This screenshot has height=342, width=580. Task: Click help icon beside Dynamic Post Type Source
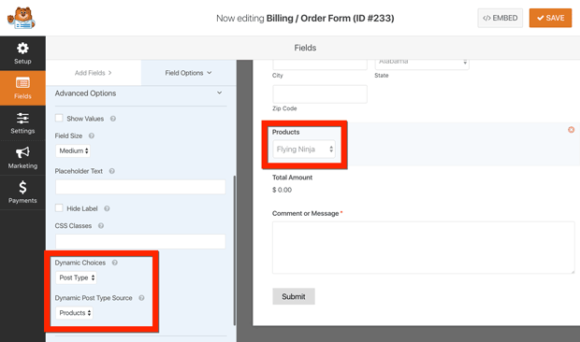pyautogui.click(x=141, y=298)
